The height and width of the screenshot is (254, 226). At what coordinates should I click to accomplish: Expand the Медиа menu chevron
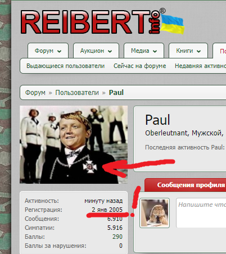(x=155, y=51)
